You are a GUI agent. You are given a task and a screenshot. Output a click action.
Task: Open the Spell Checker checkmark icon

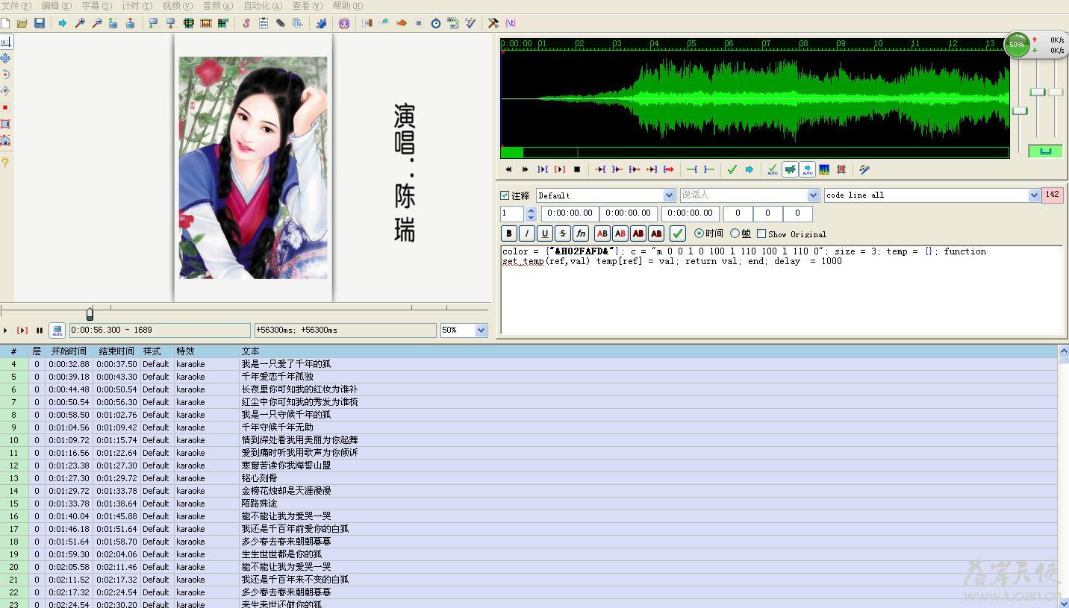470,23
